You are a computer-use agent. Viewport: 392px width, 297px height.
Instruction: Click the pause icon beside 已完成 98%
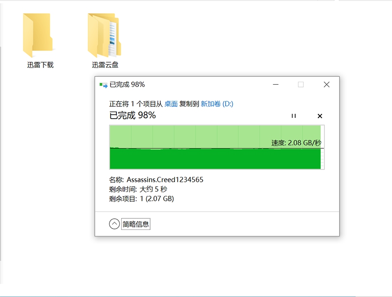click(x=293, y=116)
